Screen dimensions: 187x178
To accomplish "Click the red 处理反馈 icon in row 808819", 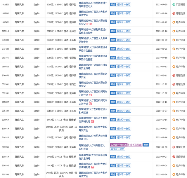I will (x=174, y=157).
